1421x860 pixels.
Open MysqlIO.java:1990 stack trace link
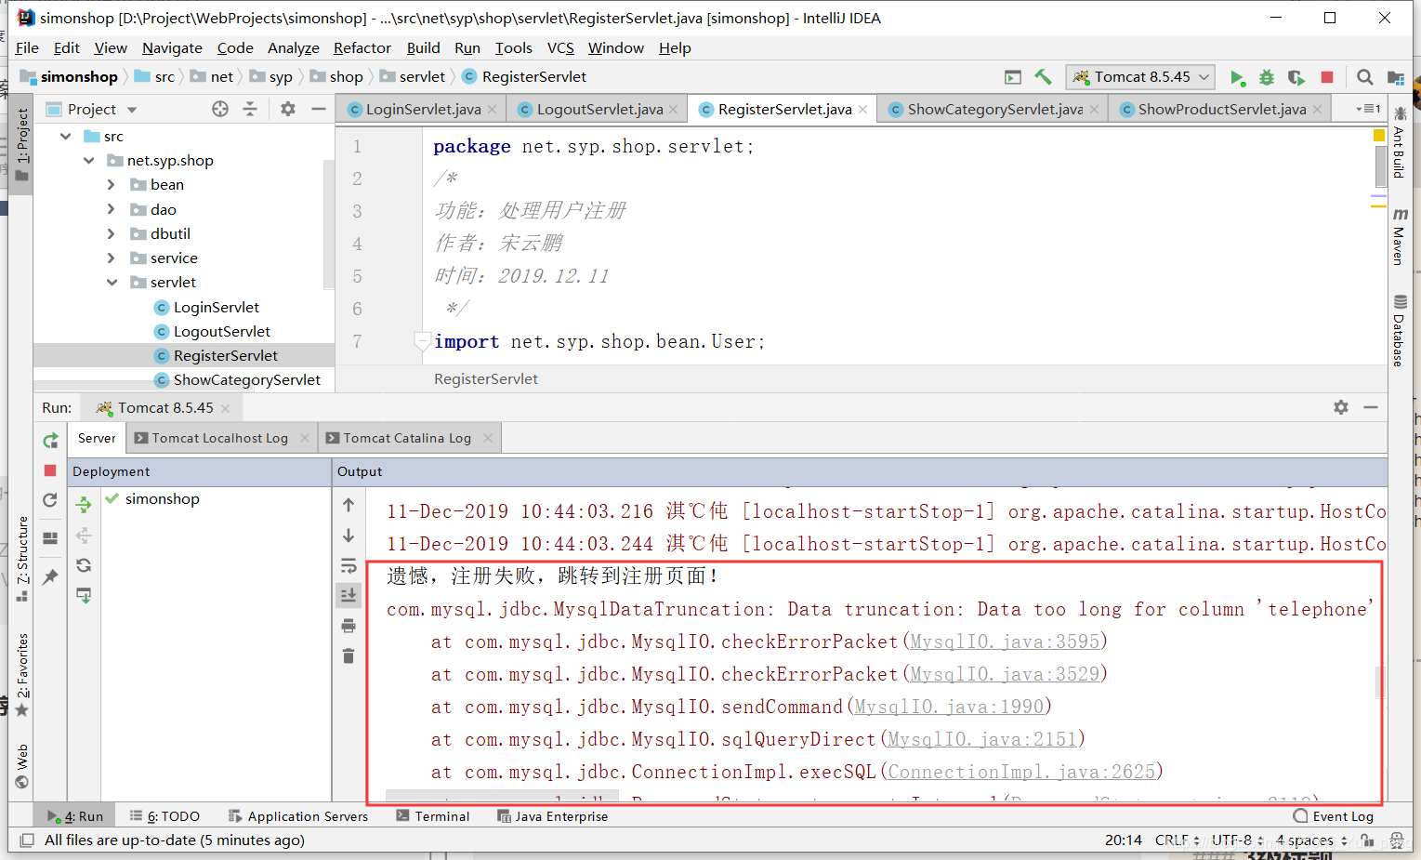949,707
